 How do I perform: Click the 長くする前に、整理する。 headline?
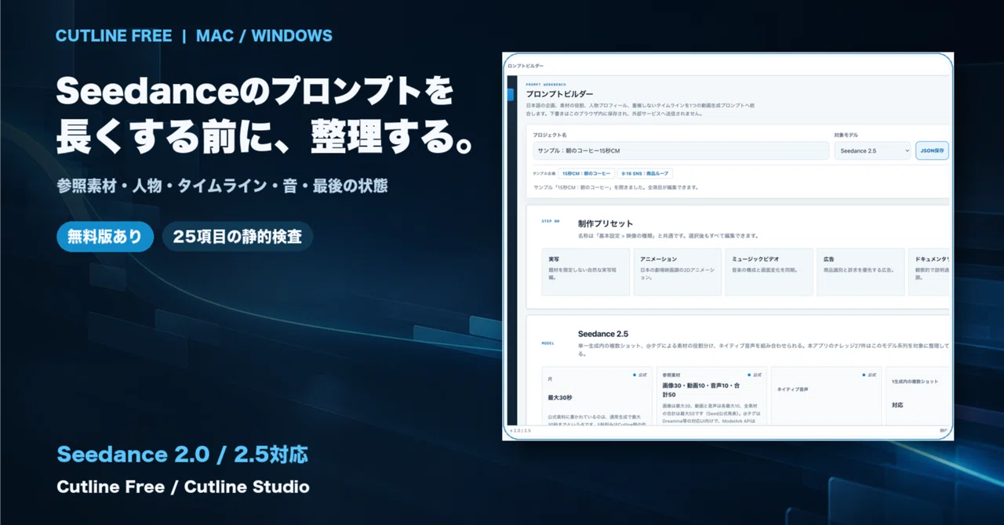pyautogui.click(x=267, y=138)
